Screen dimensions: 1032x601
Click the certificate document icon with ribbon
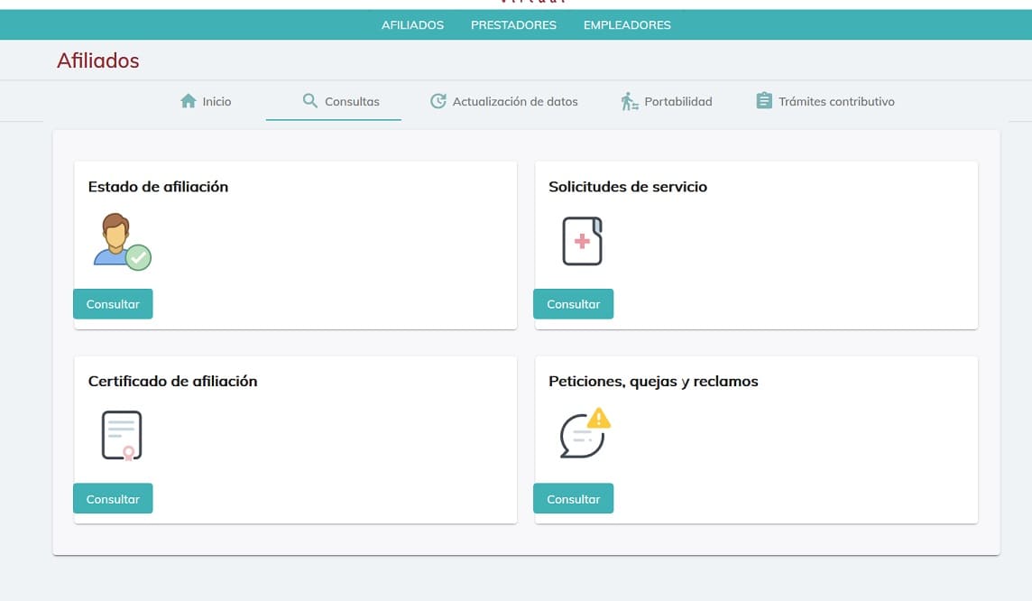click(x=122, y=436)
